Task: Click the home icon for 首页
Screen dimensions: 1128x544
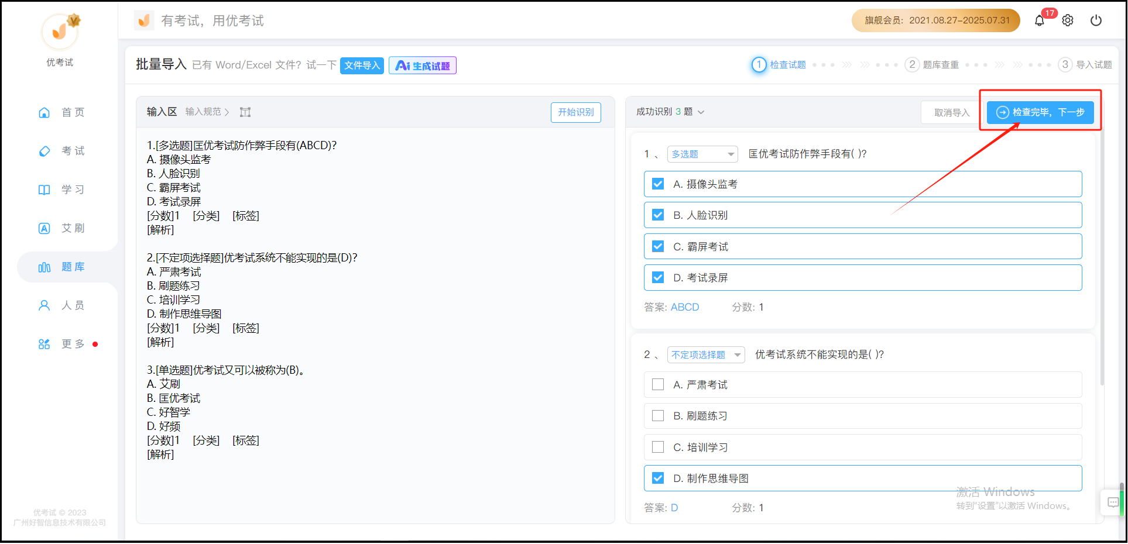Action: pyautogui.click(x=44, y=112)
